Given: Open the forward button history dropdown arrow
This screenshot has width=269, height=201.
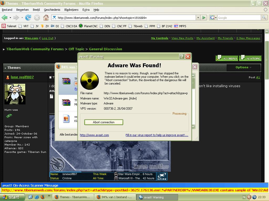Looking at the screenshot, I should point(22,18).
